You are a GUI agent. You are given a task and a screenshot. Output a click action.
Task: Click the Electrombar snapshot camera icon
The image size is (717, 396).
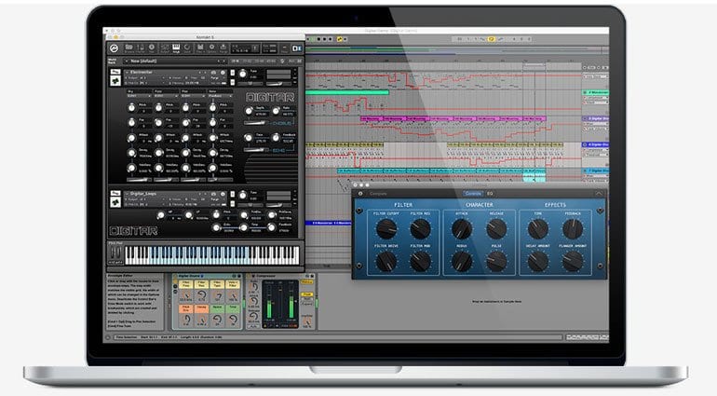213,73
